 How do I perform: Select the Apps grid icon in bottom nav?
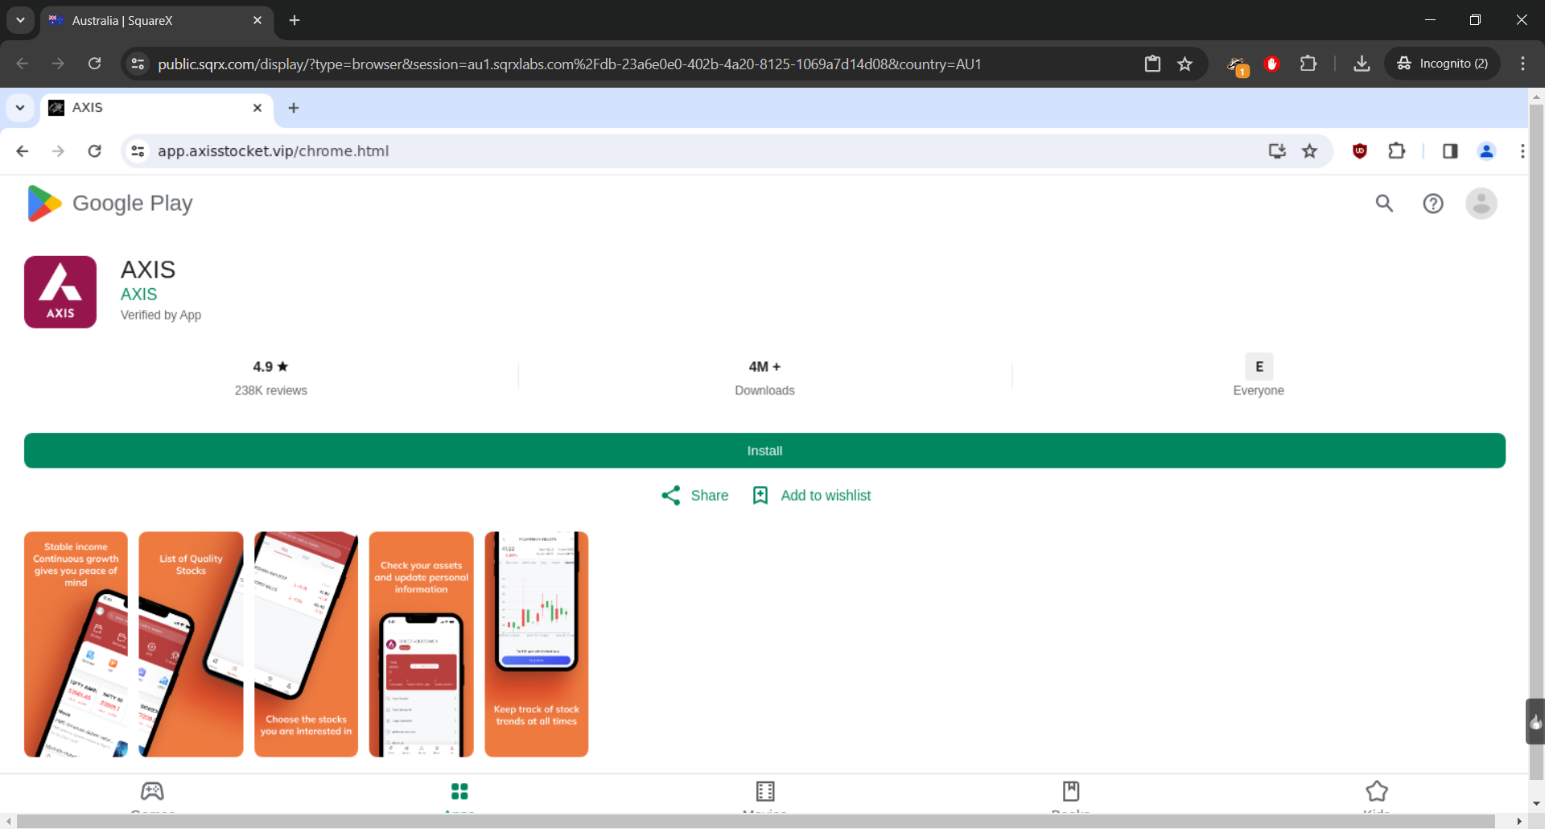coord(459,791)
